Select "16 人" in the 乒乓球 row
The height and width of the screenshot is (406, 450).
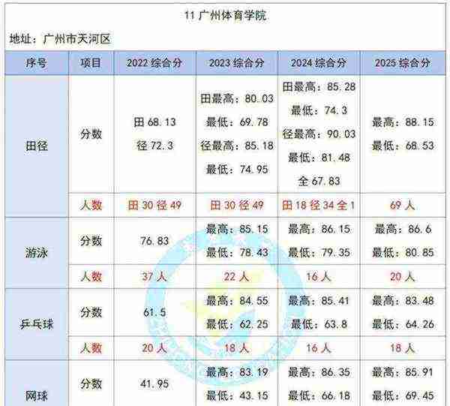[319, 348]
